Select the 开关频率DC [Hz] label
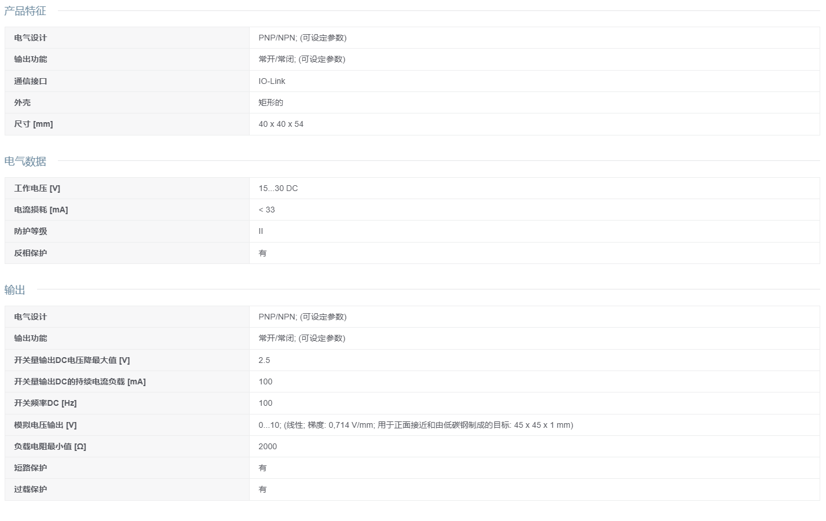Screen dimensions: 826x521 45,403
